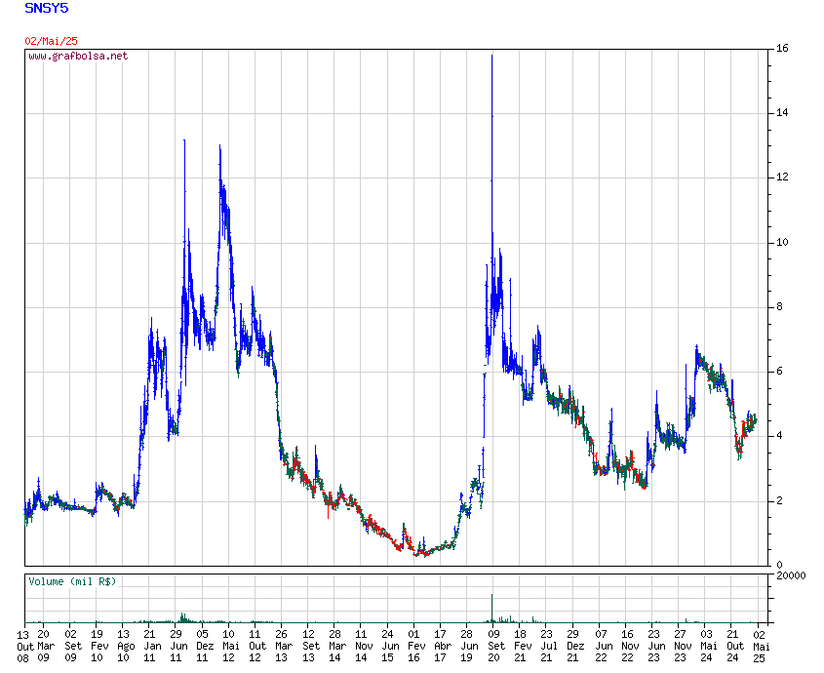Click date label 01 Fev 16

pos(415,647)
